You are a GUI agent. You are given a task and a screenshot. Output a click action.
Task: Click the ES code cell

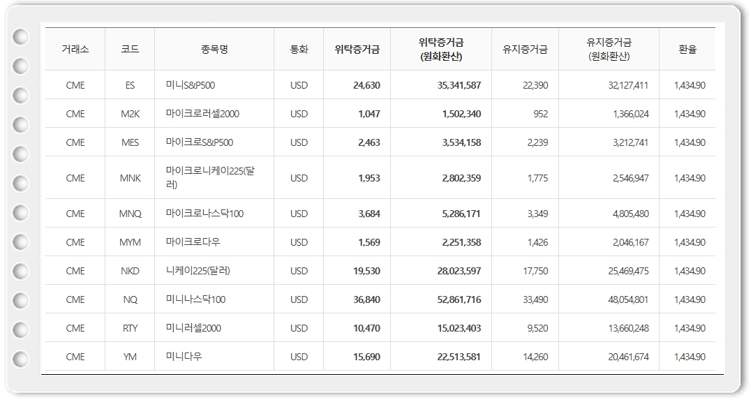click(x=130, y=85)
